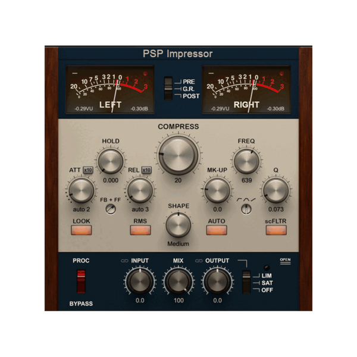
Task: Click the INPUT gain knob
Action: click(140, 281)
